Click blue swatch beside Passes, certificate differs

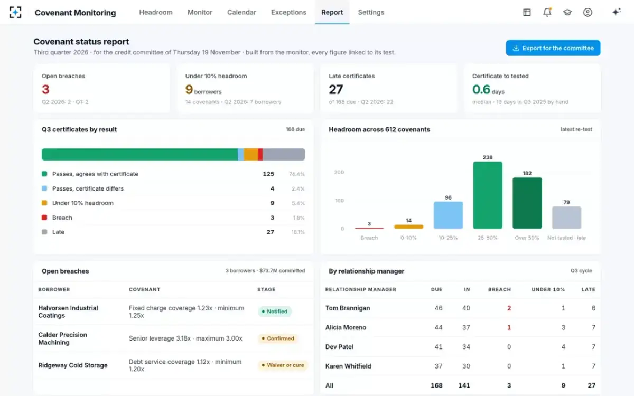pos(44,188)
